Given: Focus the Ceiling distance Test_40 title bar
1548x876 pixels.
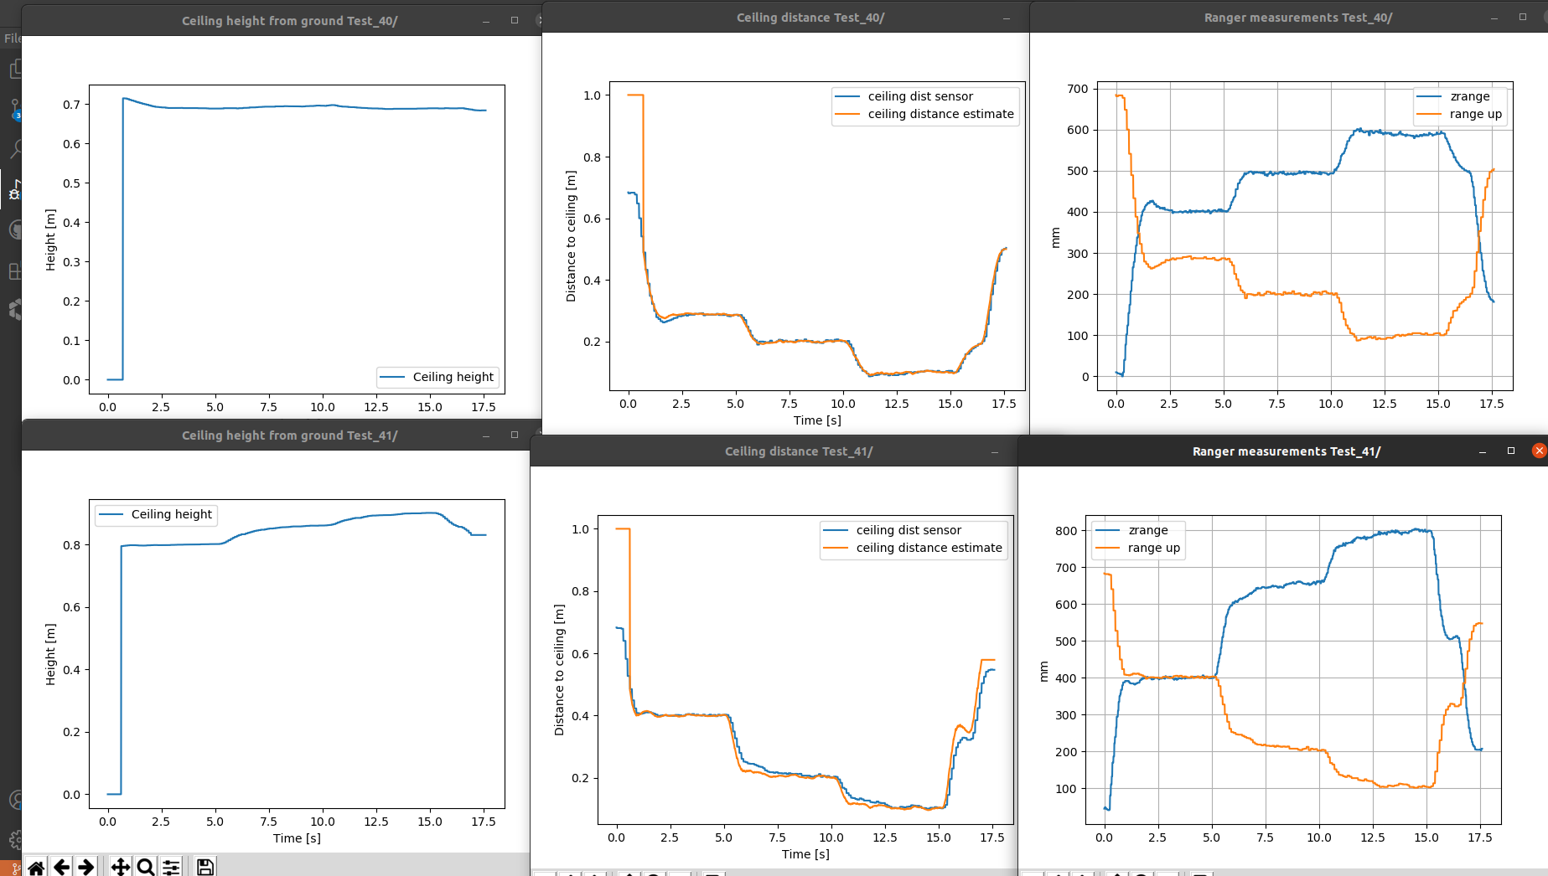Looking at the screenshot, I should click(x=810, y=18).
